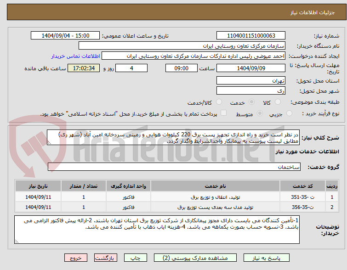Open مشاهده مدارک پیوستی (2) button
Screen dimensions: 347x270
tap(195, 258)
